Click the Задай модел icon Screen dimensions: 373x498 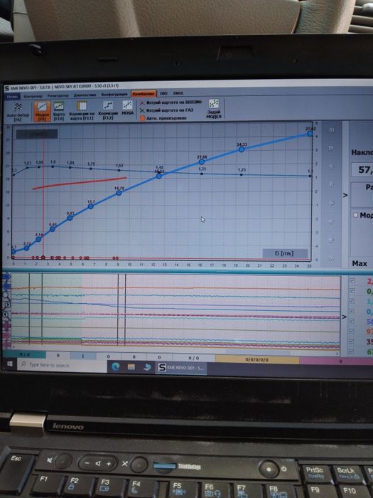click(x=214, y=109)
